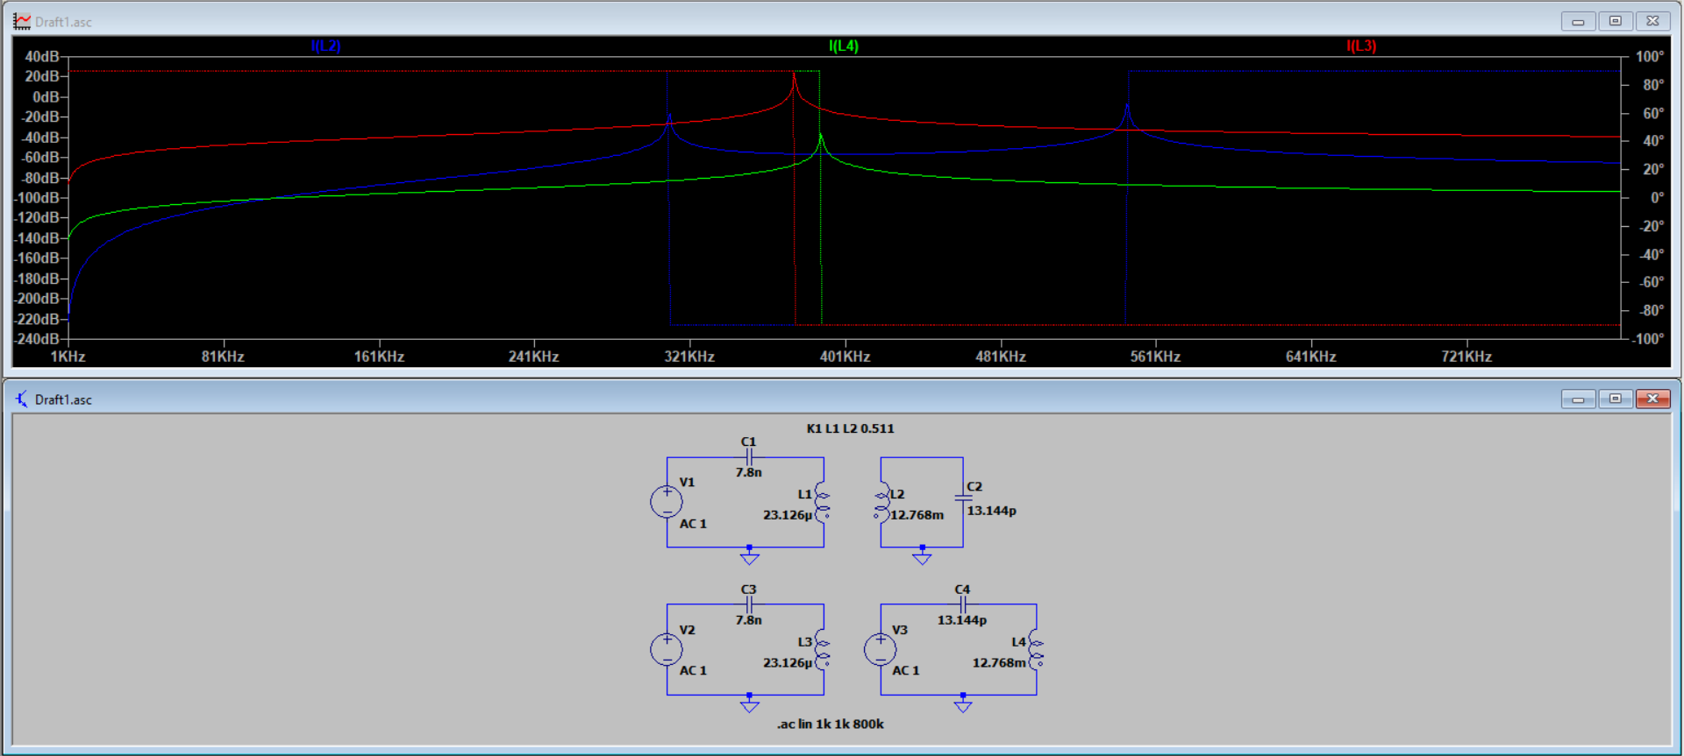Select capacitor C3 symbol
Image resolution: width=1684 pixels, height=756 pixels.
(x=749, y=604)
